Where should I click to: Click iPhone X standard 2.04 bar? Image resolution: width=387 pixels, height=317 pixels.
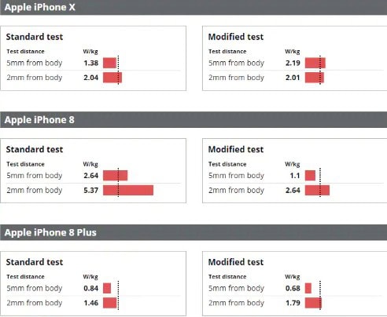coord(112,78)
